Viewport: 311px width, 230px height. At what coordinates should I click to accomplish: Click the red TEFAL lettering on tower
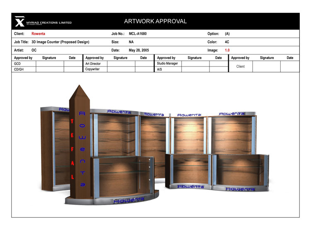click(x=72, y=148)
